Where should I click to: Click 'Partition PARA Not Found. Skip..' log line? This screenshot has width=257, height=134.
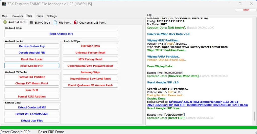(167, 60)
